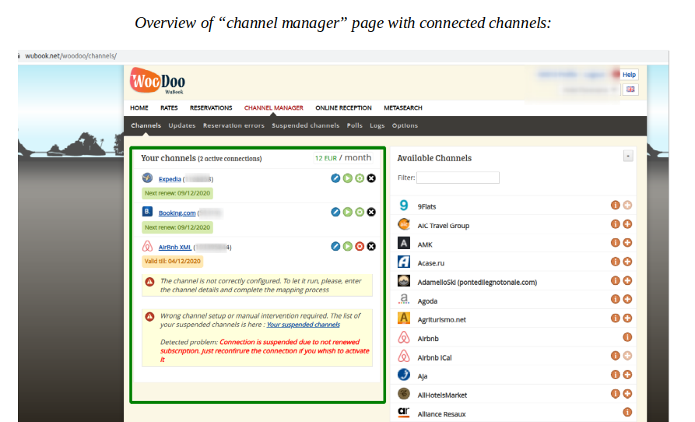Remove AirBnb XML with the black X icon
The width and height of the screenshot is (695, 422).
pyautogui.click(x=371, y=247)
